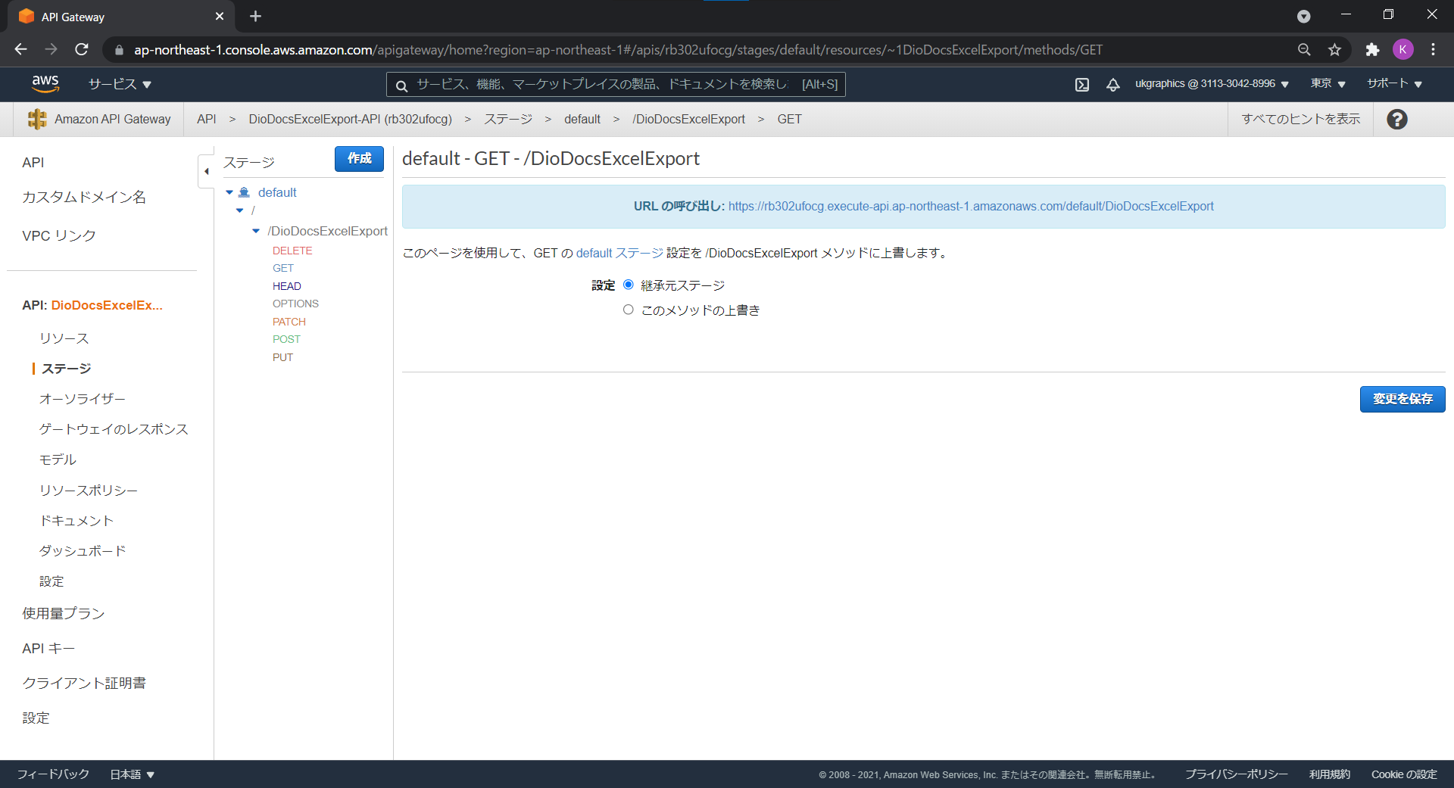Click the default ステージ link in description
This screenshot has height=788, width=1454.
click(x=619, y=253)
